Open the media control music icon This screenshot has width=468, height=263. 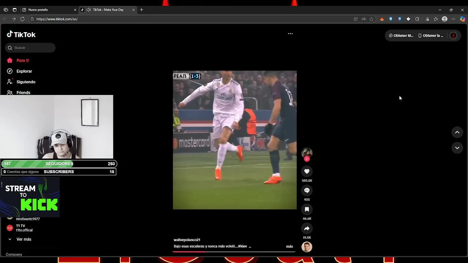click(x=427, y=19)
